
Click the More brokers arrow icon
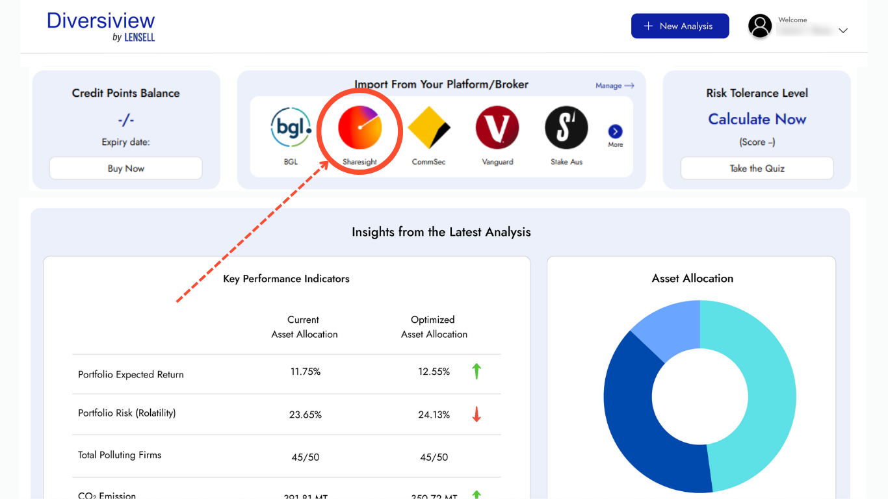(615, 129)
